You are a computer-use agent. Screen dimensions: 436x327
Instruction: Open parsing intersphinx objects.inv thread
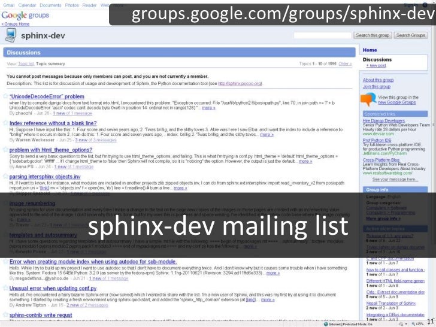coord(45,177)
